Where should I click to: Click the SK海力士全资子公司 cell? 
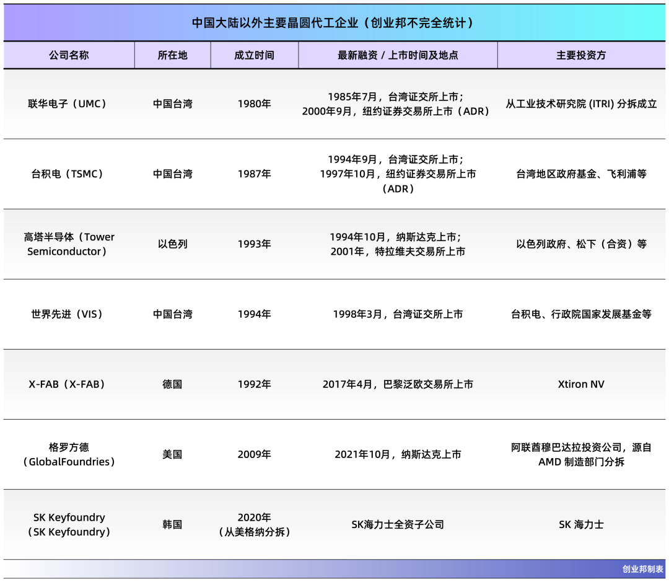(398, 524)
